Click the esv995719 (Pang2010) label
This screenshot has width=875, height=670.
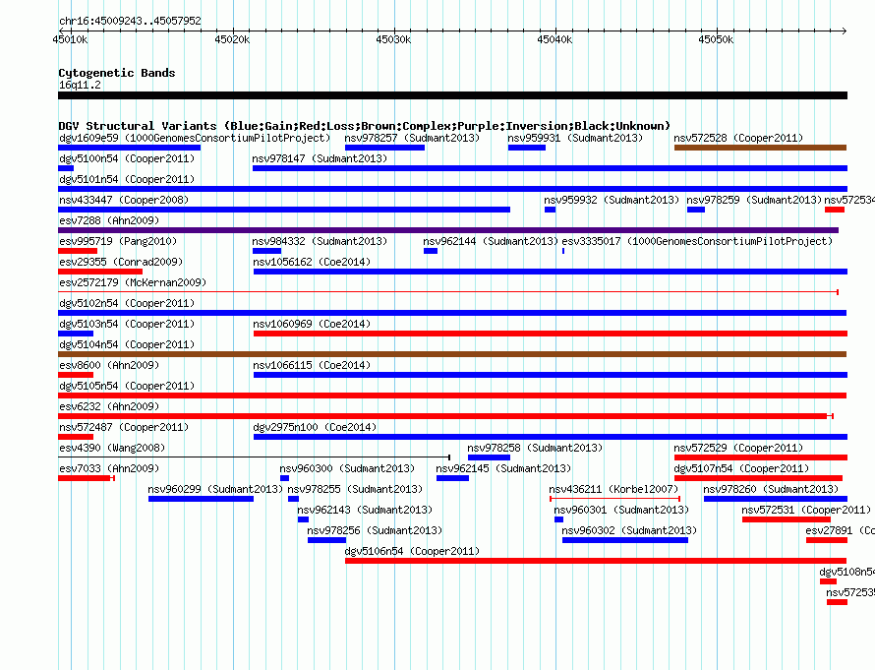coord(118,241)
